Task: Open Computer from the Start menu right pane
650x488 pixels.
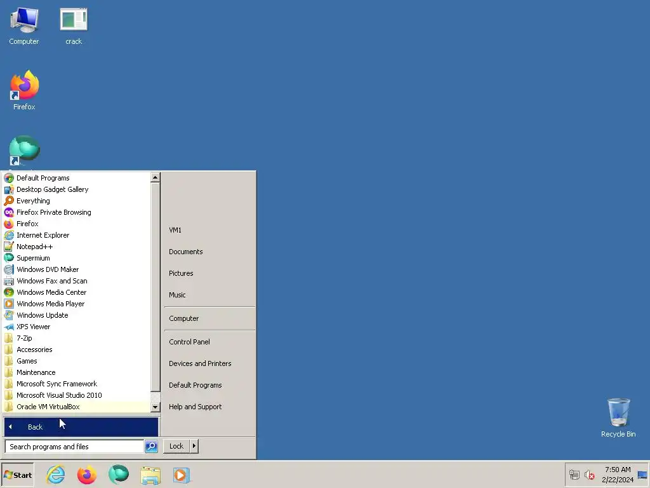Action: [209, 318]
